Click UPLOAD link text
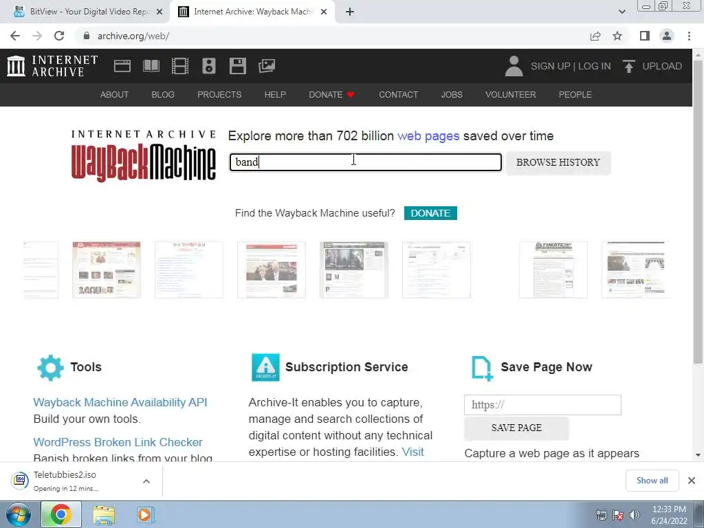The width and height of the screenshot is (704, 528). click(662, 66)
